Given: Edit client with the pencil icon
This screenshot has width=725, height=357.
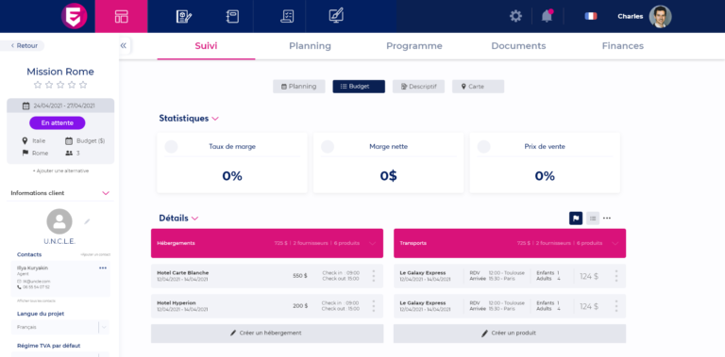Looking at the screenshot, I should pyautogui.click(x=87, y=221).
